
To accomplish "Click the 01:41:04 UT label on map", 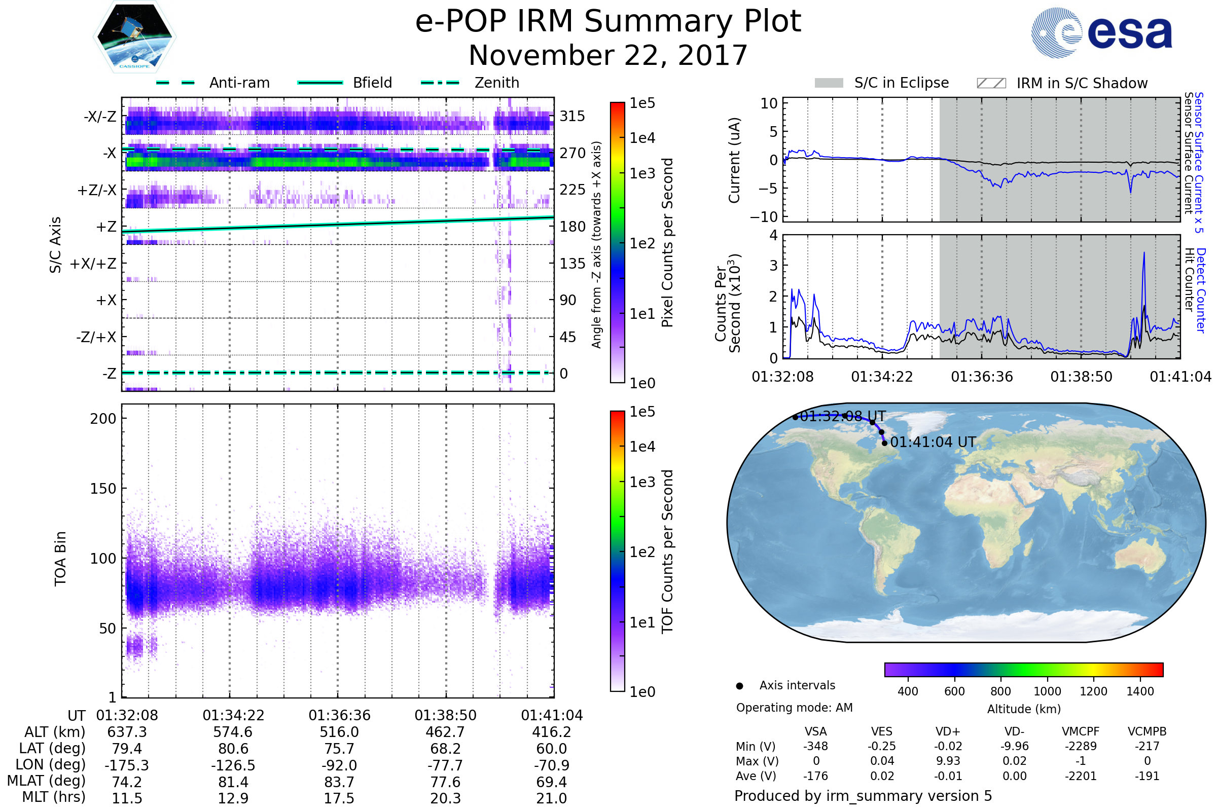I will coord(933,442).
